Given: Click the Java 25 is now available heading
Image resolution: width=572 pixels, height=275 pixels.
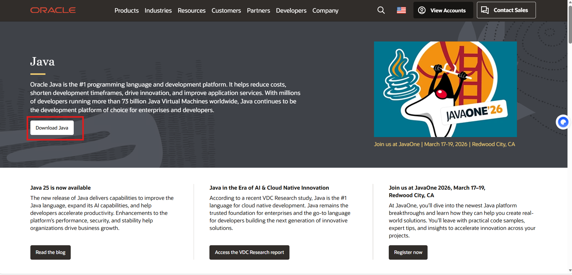Looking at the screenshot, I should 60,188.
